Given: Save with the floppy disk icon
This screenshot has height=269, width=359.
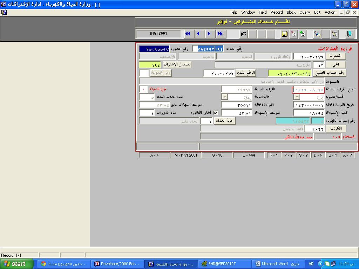Looking at the screenshot, I should (285, 34).
